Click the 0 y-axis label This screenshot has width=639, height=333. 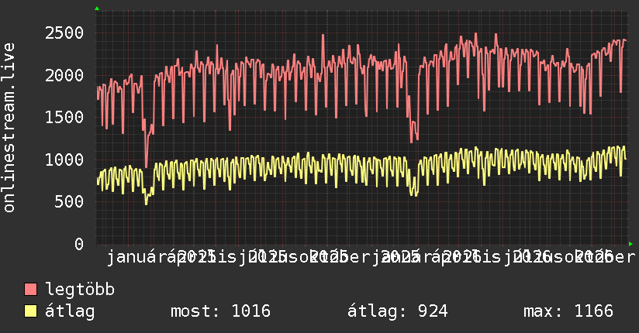pos(79,244)
